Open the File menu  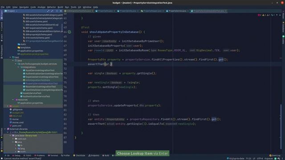tap(3, 7)
